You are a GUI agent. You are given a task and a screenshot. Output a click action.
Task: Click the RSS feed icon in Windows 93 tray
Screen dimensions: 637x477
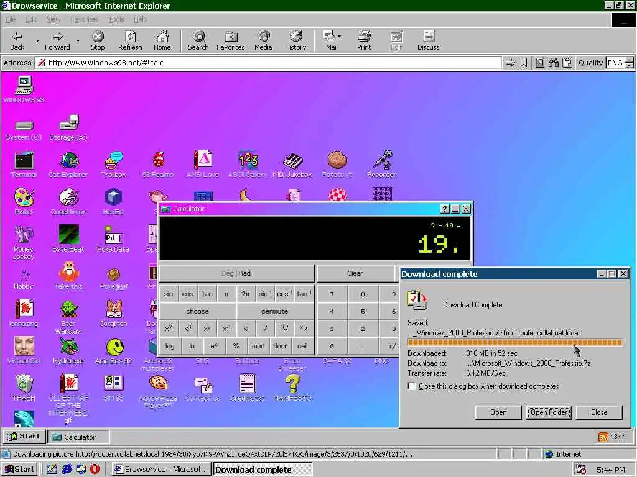(x=603, y=437)
